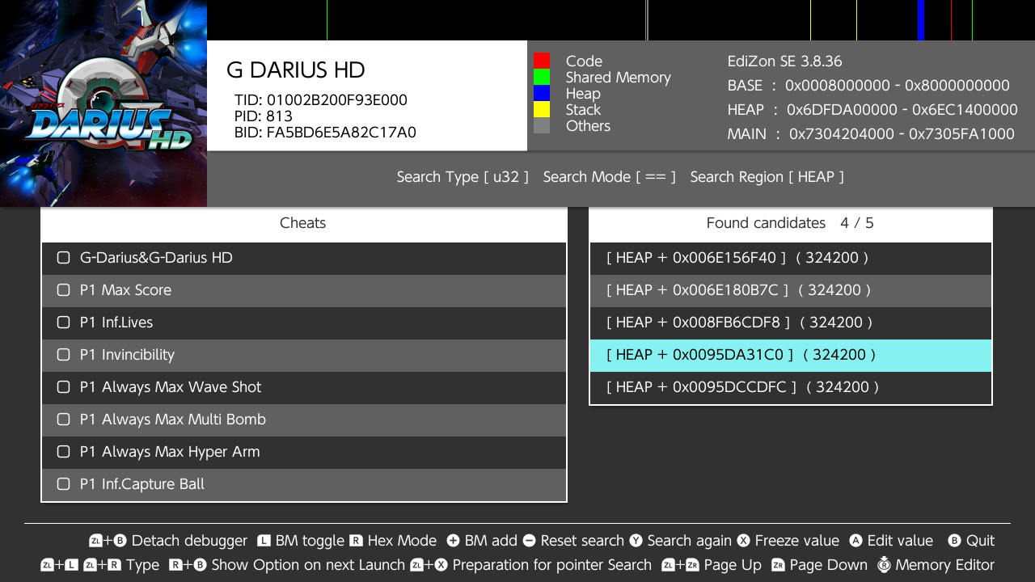Select the Hex Mode label
1035x582 pixels.
(x=402, y=541)
